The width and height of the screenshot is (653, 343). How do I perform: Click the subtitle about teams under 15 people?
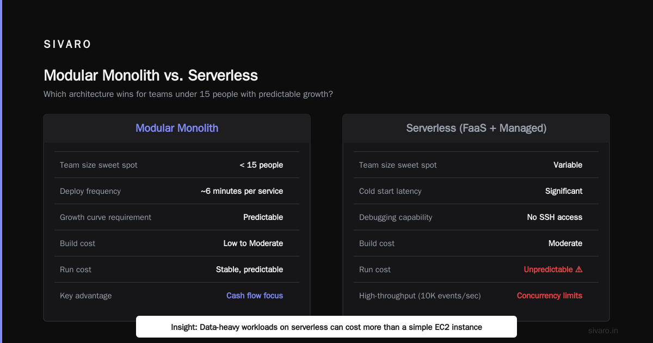[x=188, y=94]
